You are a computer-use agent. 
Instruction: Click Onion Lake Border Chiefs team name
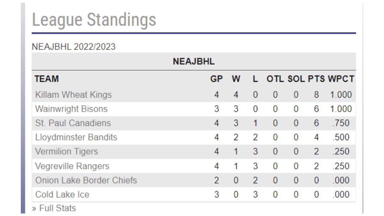point(86,180)
